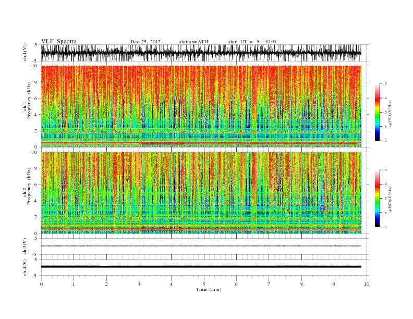Click the 'VLF Spectra' plot title
The image size is (413, 319).
59,41
